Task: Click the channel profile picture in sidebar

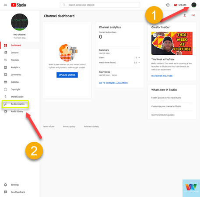Action: tap(19, 22)
